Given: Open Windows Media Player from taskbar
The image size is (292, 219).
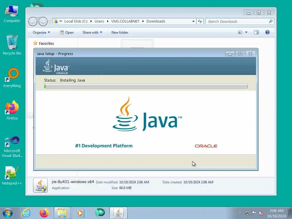Looking at the screenshot, I should click(x=81, y=213).
